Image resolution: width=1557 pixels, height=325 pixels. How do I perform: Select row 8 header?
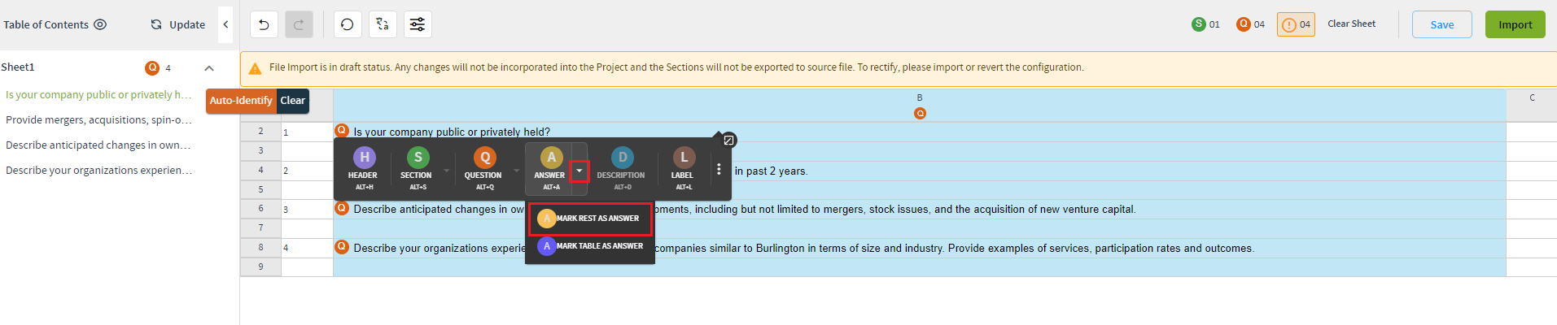point(260,248)
